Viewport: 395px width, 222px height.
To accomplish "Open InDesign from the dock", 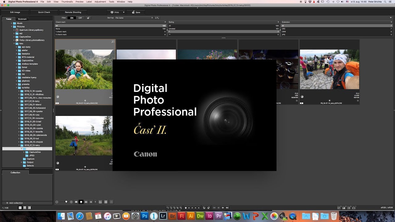I will [x=210, y=216].
